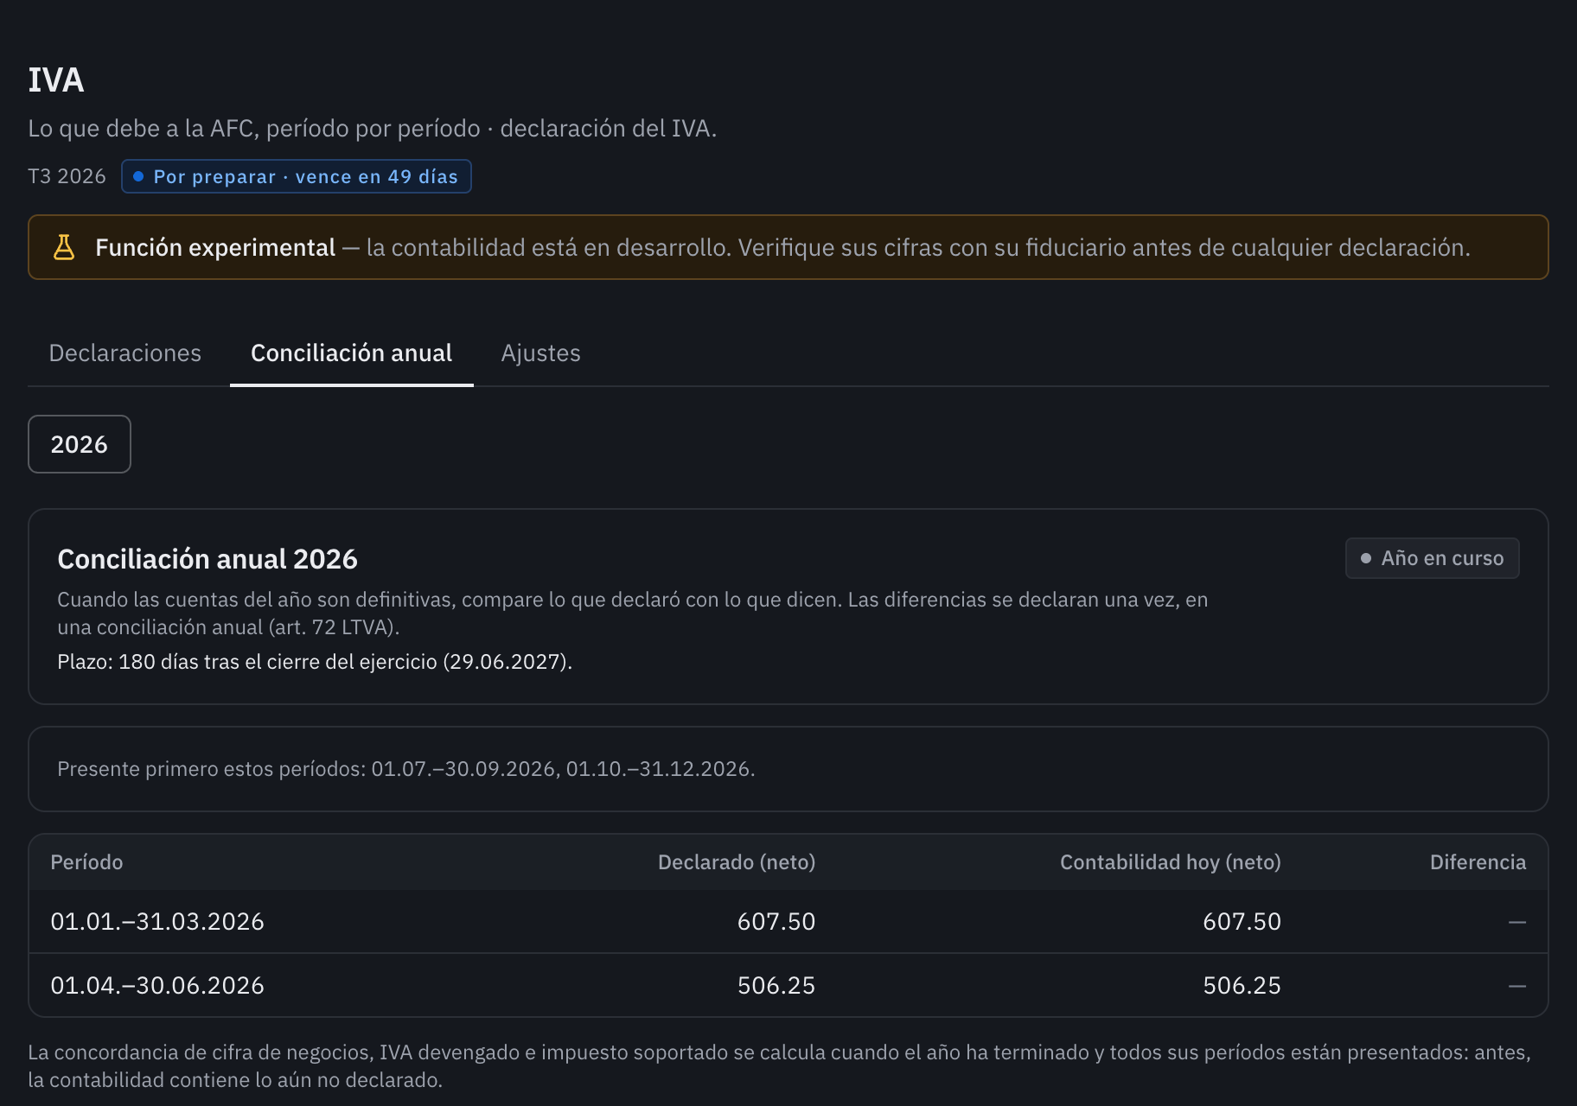Click the Contabilidad hoy value 607.50
Screen dimensions: 1577x1106
(1242, 921)
